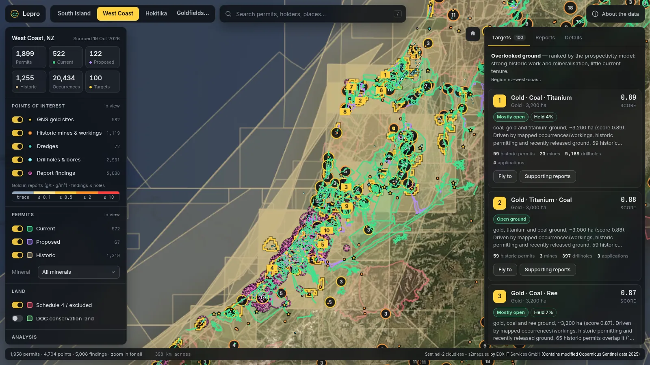Click target rank badge 1 in list
The height and width of the screenshot is (365, 650).
(x=500, y=101)
